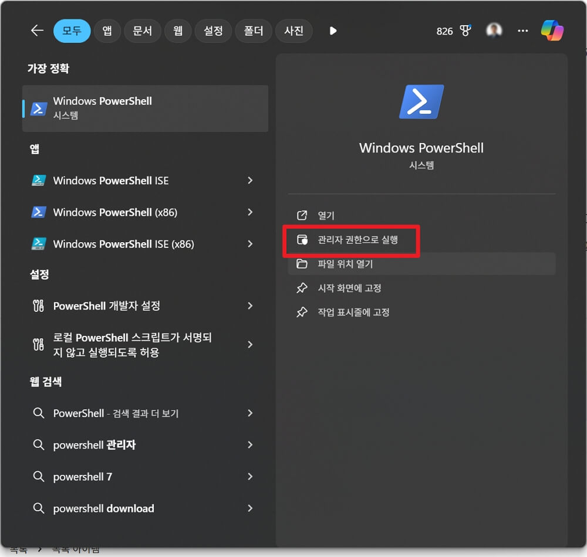Click the arrow icon after the 사진 tab
This screenshot has width=587, height=557.
[x=332, y=31]
